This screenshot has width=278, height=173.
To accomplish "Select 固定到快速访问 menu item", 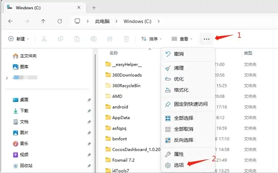I will (188, 104).
